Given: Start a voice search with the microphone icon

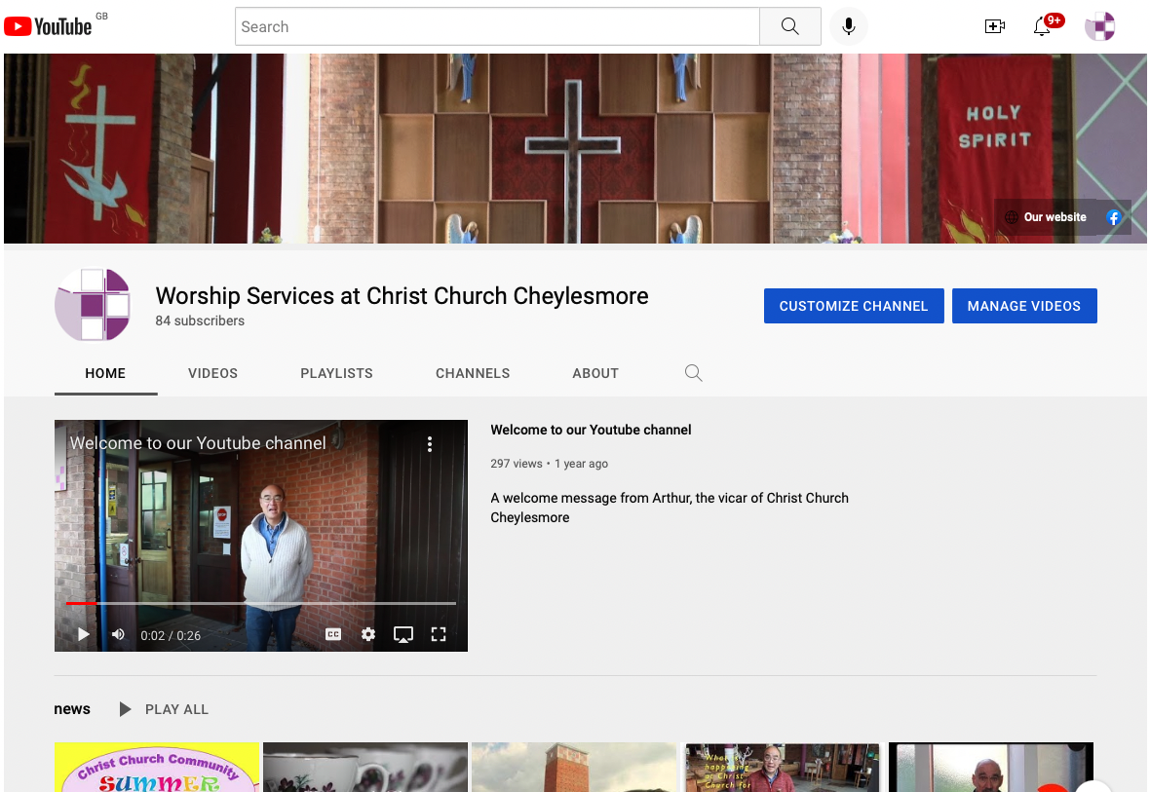Looking at the screenshot, I should pos(847,26).
